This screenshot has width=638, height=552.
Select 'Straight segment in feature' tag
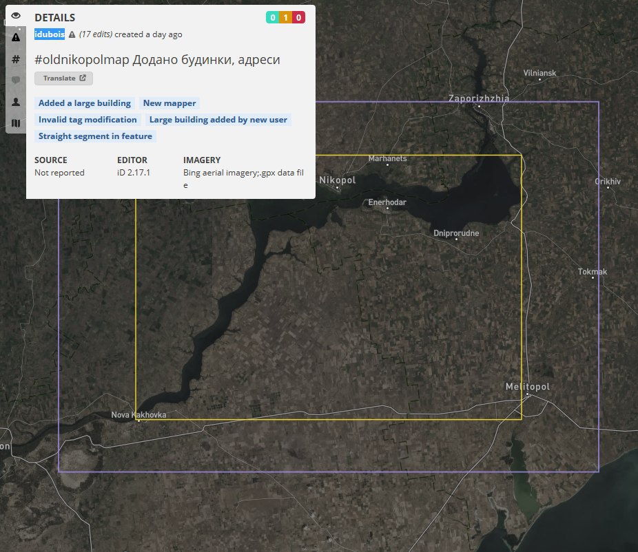[x=95, y=136]
